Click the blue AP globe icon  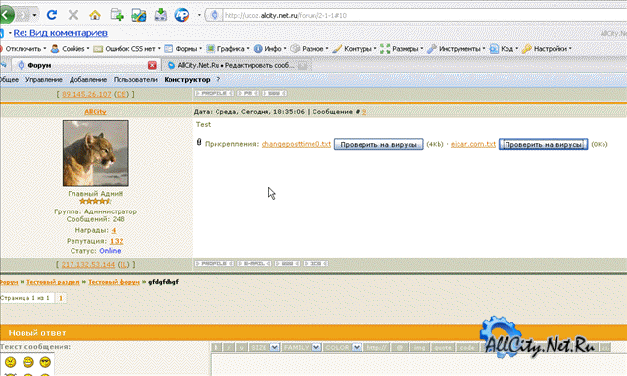tap(182, 15)
